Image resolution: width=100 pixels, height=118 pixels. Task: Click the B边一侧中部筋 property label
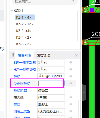pyautogui.click(x=25, y=63)
